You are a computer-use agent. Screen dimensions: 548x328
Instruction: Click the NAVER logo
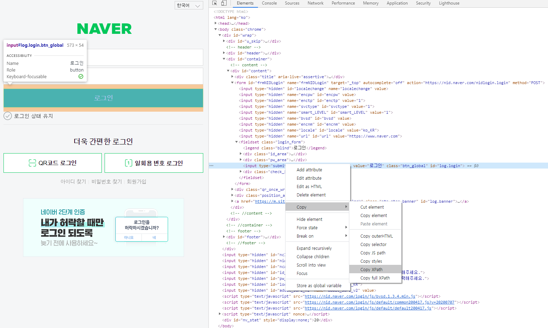[104, 29]
